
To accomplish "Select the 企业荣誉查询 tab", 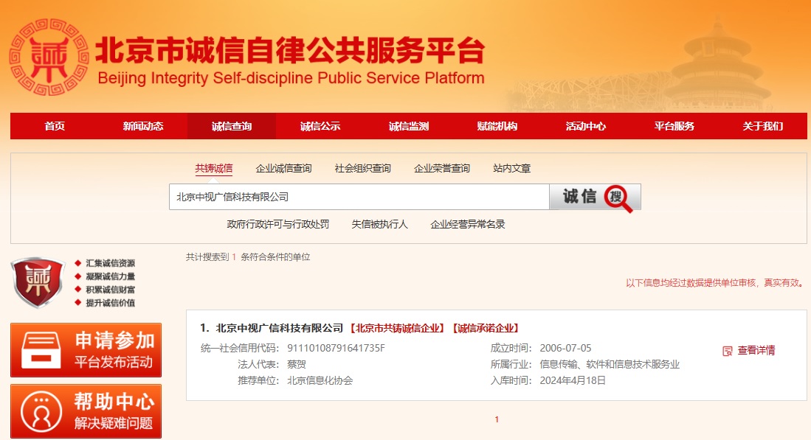I will click(442, 169).
